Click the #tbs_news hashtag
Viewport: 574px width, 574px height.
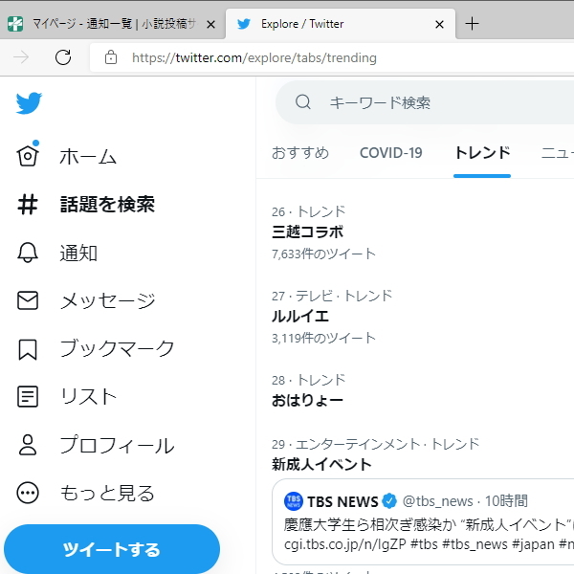[475, 544]
